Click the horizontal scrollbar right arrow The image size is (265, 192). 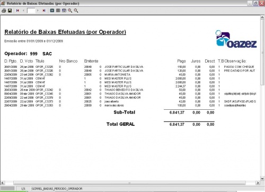pyautogui.click(x=258, y=183)
